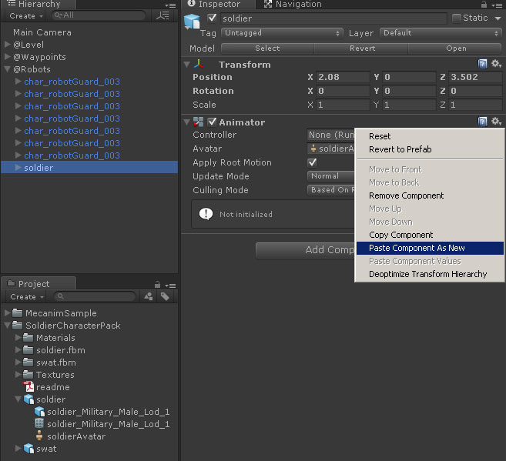Collapse the Transform component foldout
Image resolution: width=506 pixels, height=461 pixels.
pyautogui.click(x=187, y=65)
